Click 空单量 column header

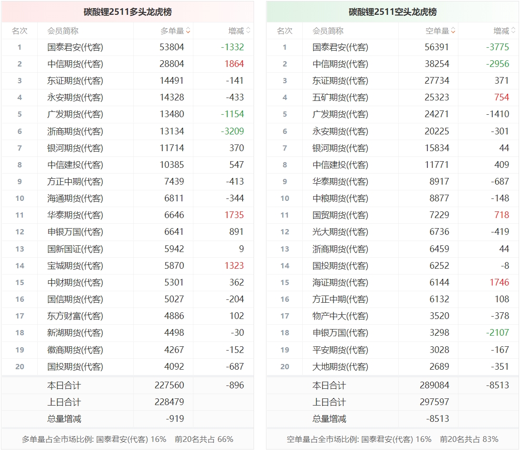click(437, 31)
